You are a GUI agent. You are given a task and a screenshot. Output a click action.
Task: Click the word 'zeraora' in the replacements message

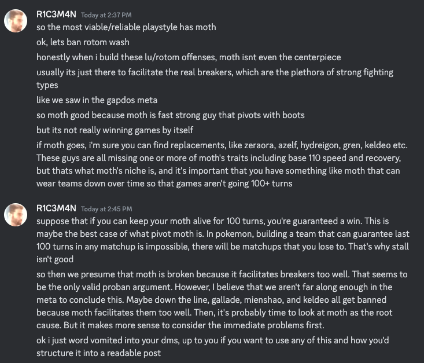(x=259, y=145)
